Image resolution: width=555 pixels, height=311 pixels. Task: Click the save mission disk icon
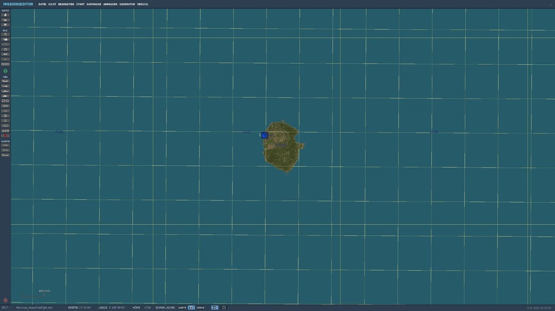(6, 25)
